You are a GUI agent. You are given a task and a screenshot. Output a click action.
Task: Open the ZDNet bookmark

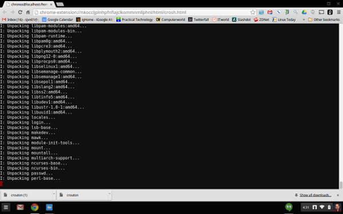click(261, 19)
